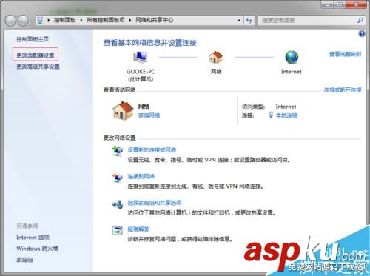The height and width of the screenshot is (276, 370).
Task: Open Windows 防火墙 link
Action: (37, 249)
